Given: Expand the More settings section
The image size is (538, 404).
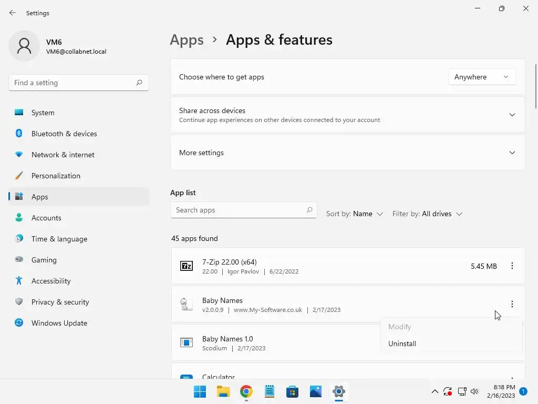Looking at the screenshot, I should pos(512,153).
